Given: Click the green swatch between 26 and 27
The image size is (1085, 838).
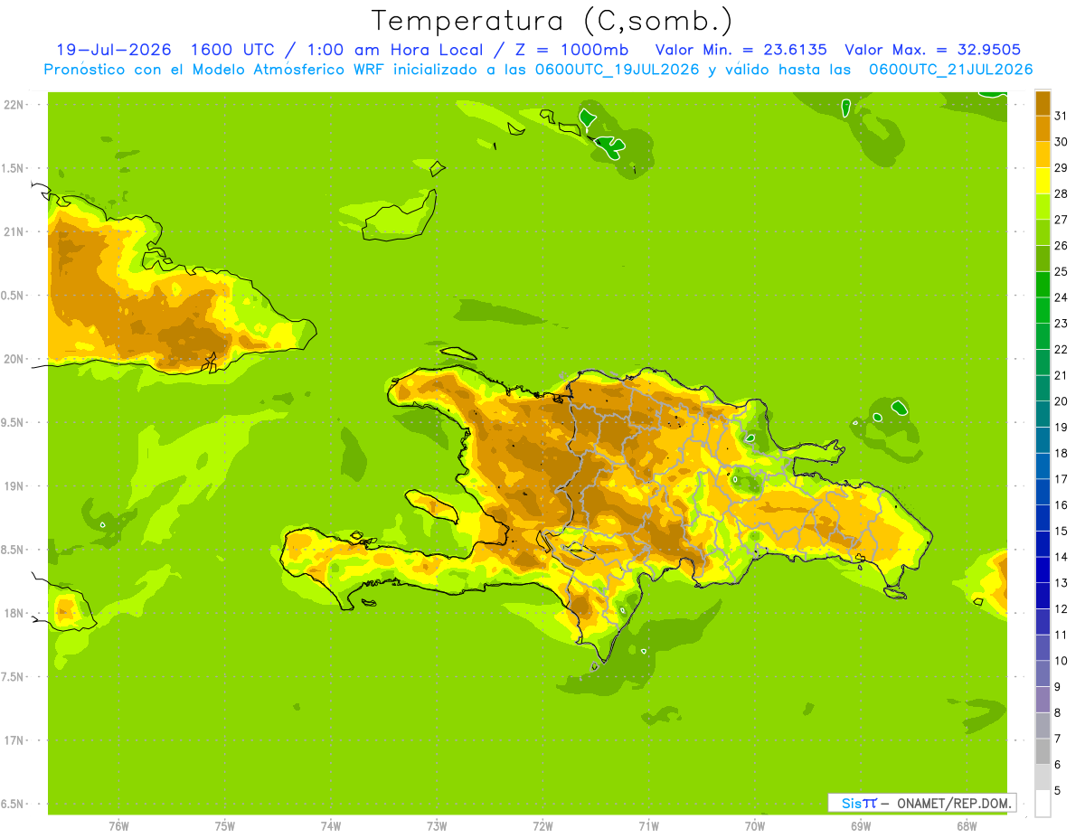Looking at the screenshot, I should (x=1043, y=232).
